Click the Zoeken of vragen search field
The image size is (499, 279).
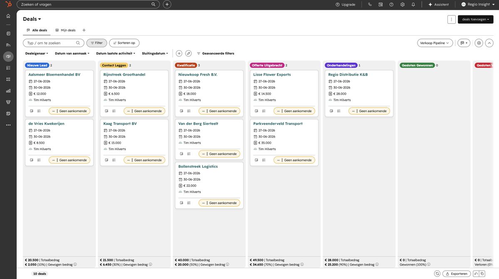click(x=88, y=5)
